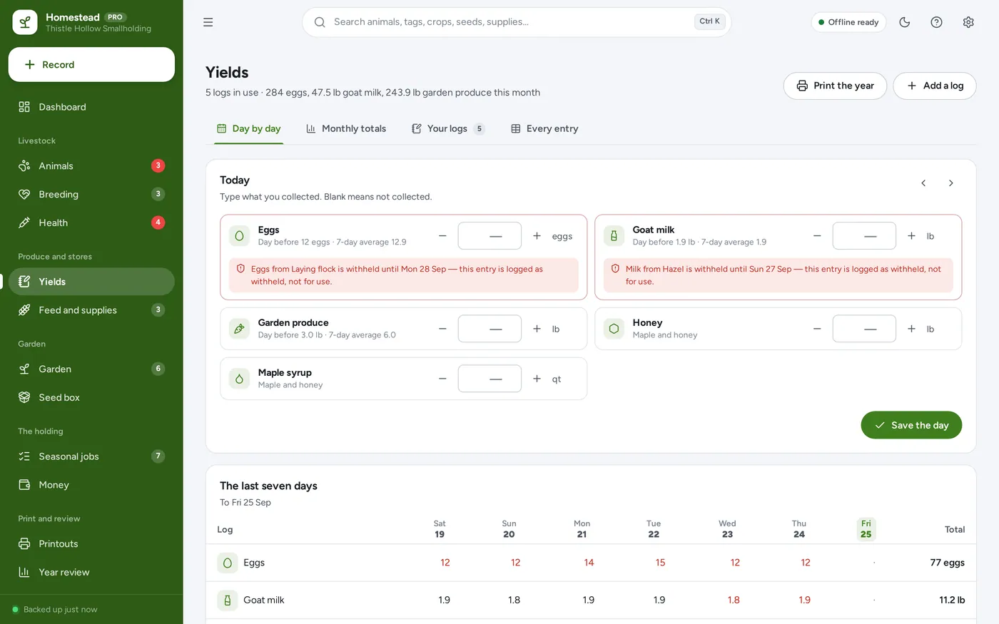Collapse sidebar with hamburger menu icon

click(208, 22)
